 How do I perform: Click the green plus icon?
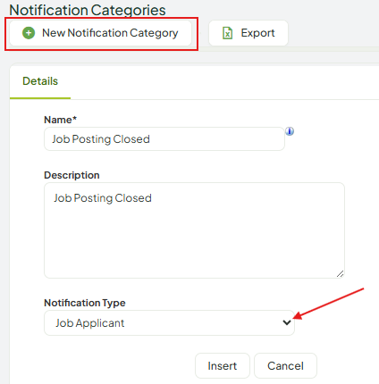click(x=29, y=33)
